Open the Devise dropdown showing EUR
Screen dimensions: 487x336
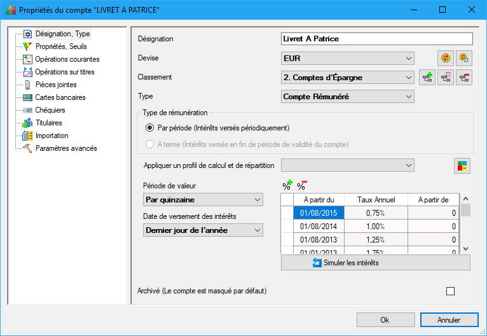point(347,59)
